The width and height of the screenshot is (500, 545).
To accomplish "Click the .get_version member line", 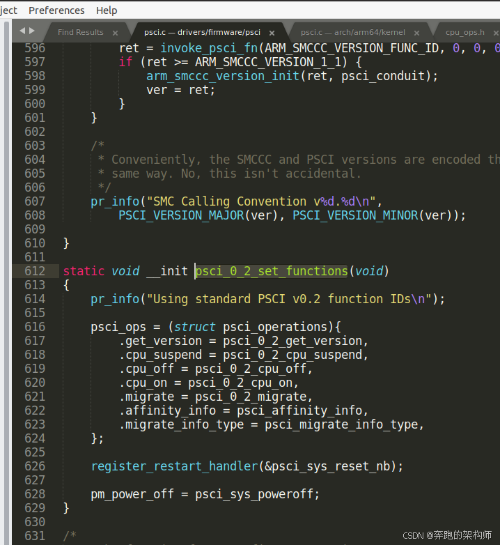I will [243, 341].
